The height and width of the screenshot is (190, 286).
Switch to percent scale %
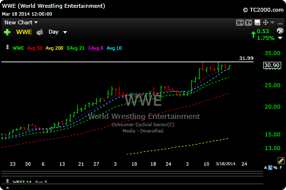click(x=275, y=168)
